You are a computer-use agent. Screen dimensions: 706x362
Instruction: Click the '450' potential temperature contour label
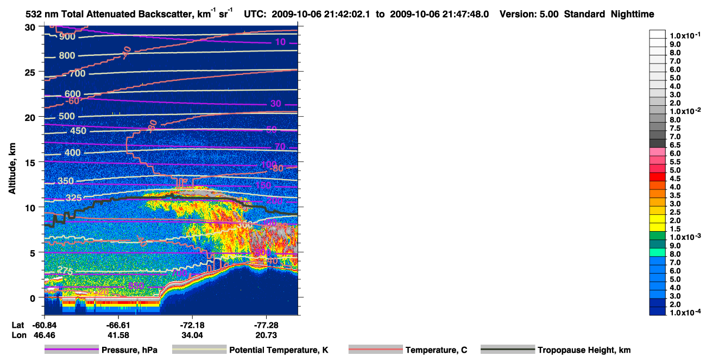pyautogui.click(x=78, y=131)
